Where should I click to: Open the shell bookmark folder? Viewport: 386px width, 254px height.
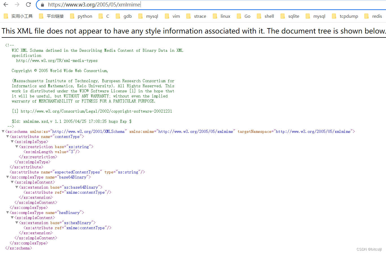(x=266, y=16)
